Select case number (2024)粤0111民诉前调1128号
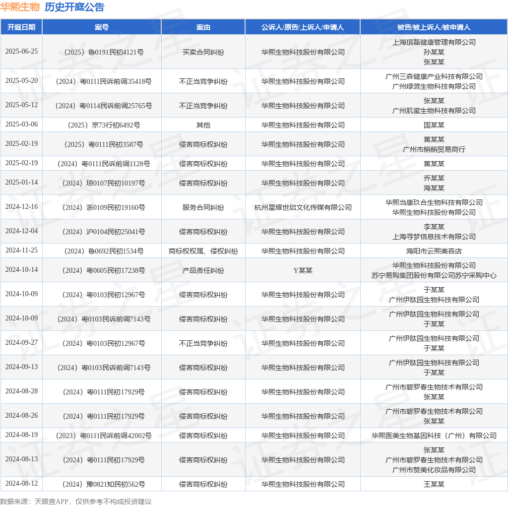508x506 pixels. (x=102, y=164)
